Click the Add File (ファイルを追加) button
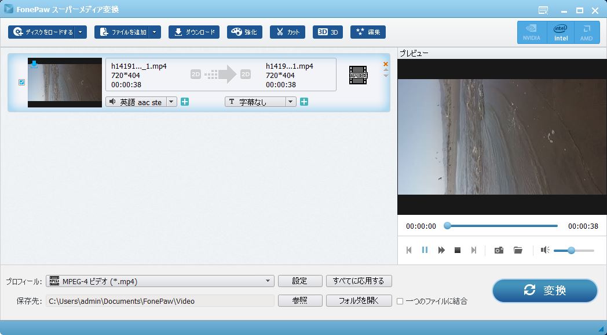The width and height of the screenshot is (607, 335). (121, 32)
